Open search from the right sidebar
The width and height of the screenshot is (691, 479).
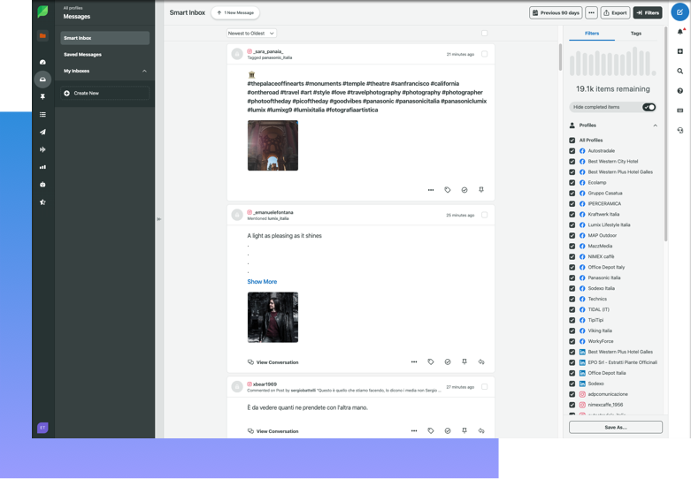tap(679, 71)
